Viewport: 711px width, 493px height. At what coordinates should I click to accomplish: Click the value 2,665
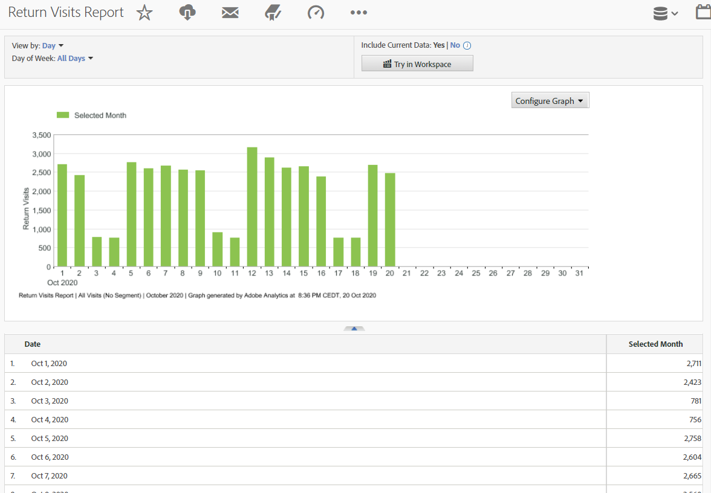692,476
